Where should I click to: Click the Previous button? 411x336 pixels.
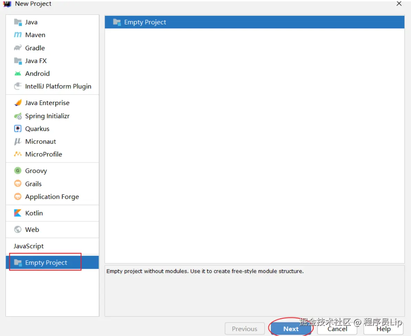[x=244, y=329]
